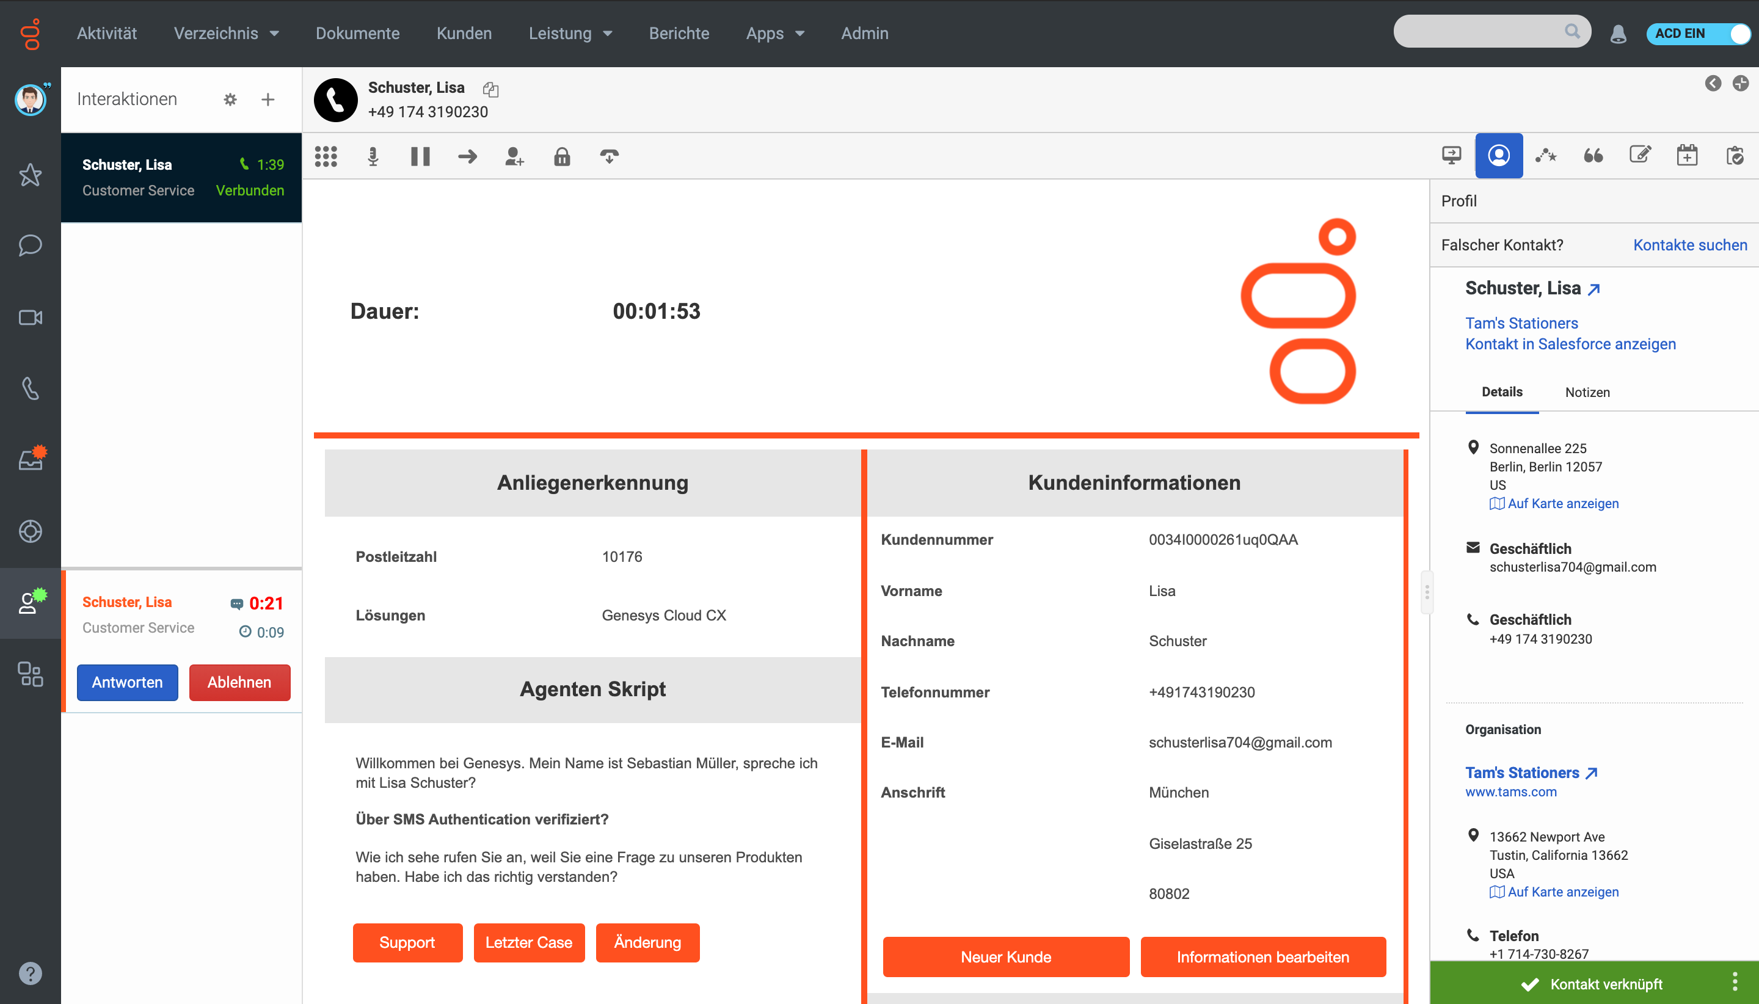
Task: Click the Antworten button
Action: point(128,682)
